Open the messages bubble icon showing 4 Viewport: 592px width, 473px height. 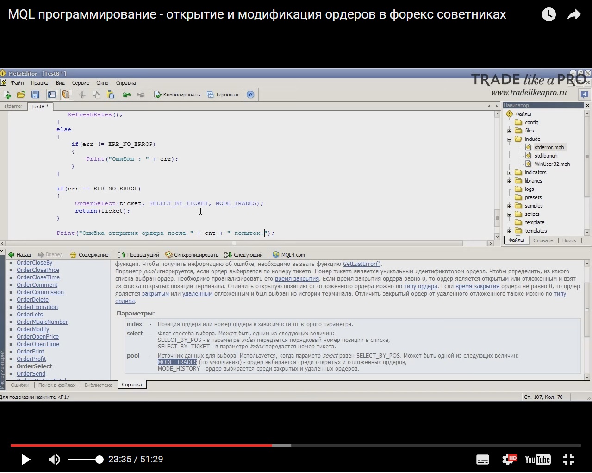585,95
